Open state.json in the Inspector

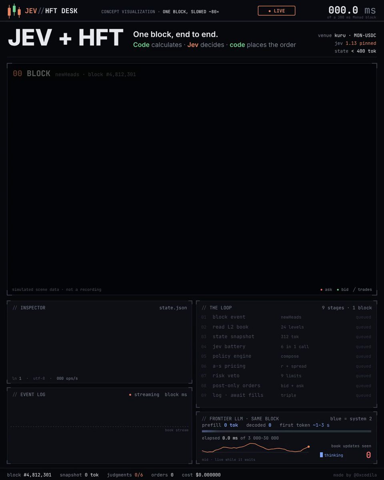click(x=173, y=308)
